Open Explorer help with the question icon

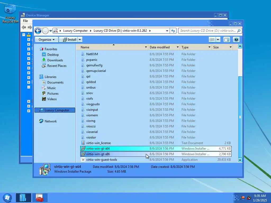point(236,40)
